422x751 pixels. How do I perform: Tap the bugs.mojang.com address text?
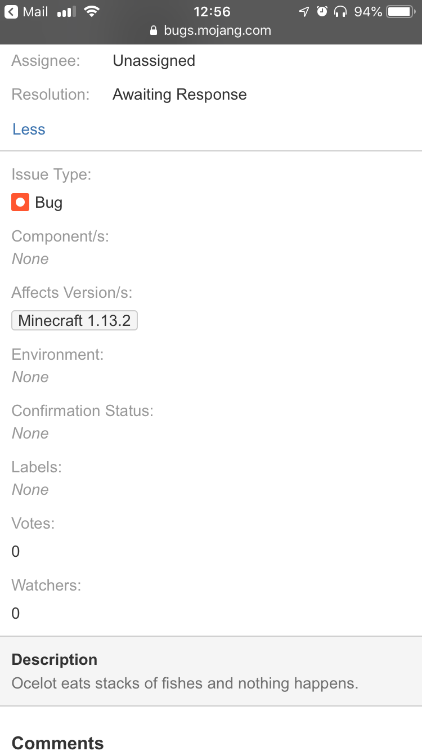[x=217, y=31]
